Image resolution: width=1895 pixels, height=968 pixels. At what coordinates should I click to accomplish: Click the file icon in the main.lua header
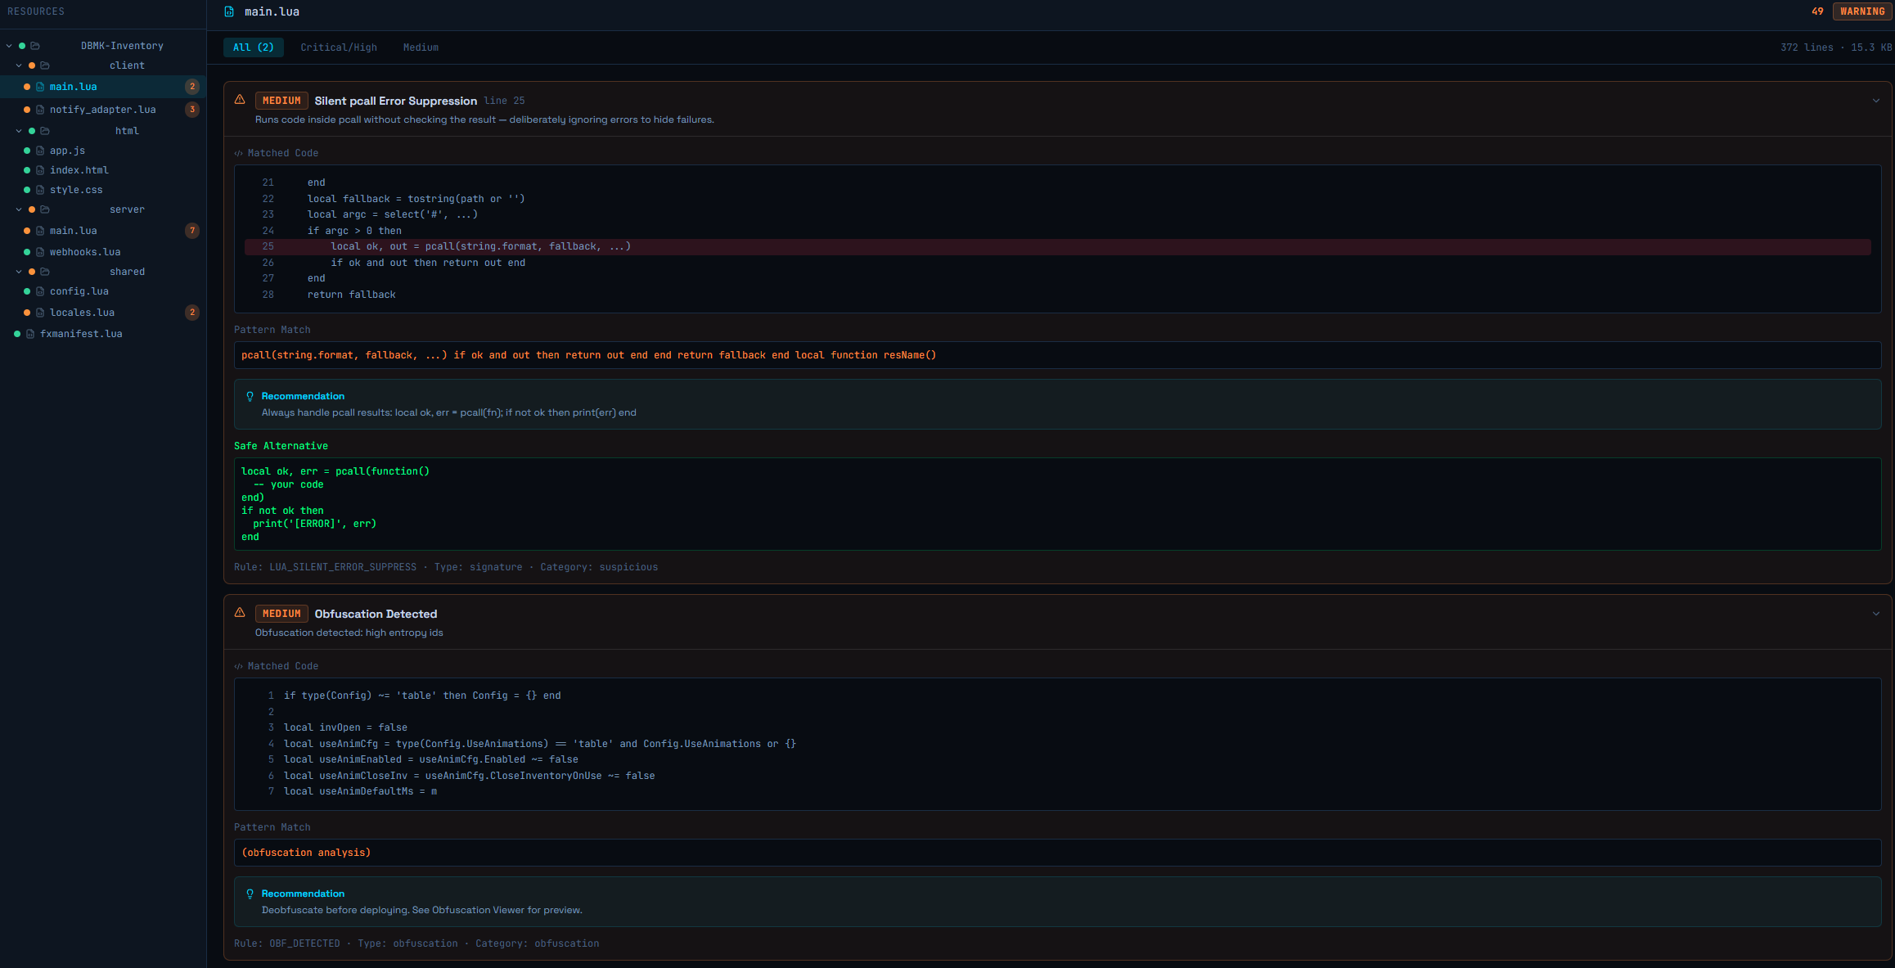229,11
